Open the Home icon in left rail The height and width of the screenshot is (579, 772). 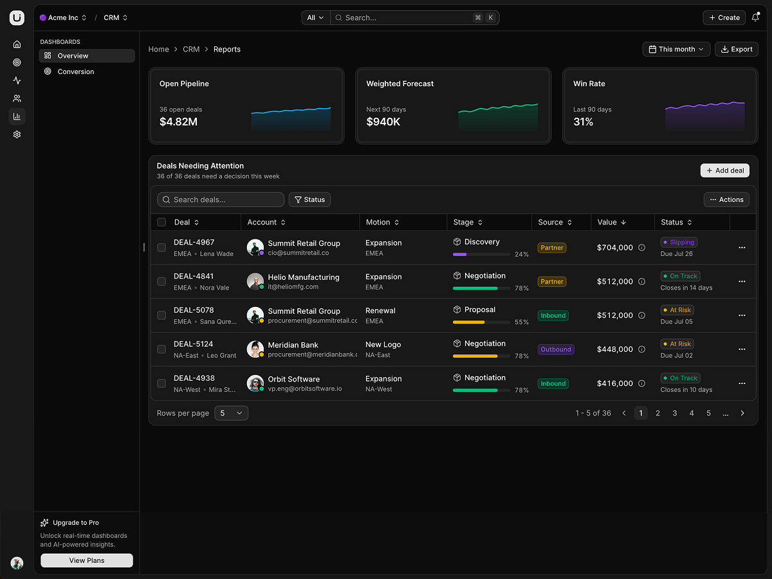click(x=17, y=44)
